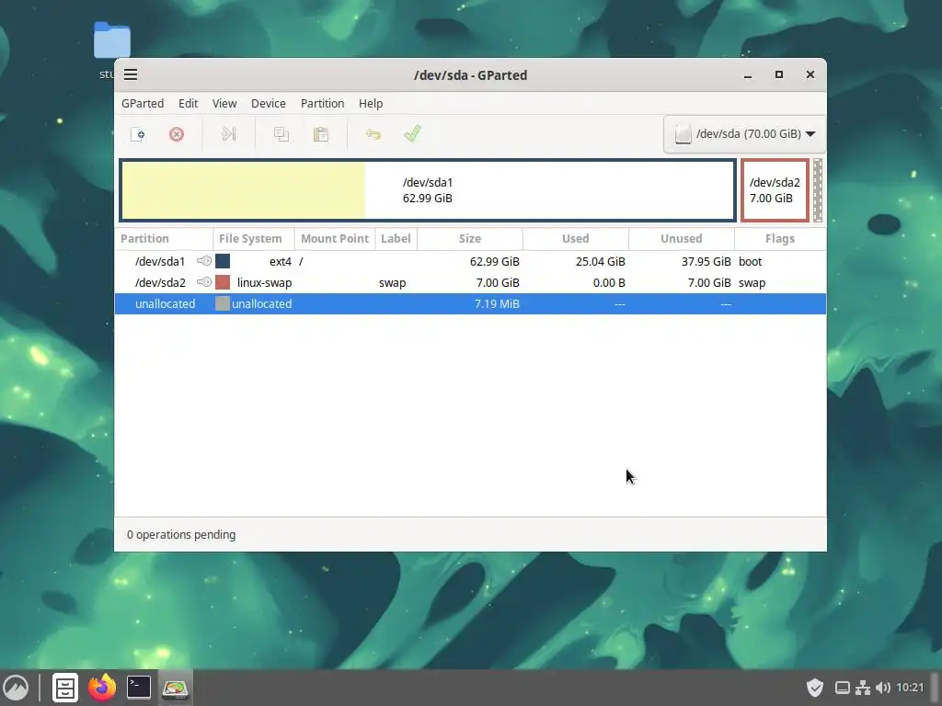Click the Apply all operations checkmark
The height and width of the screenshot is (706, 942).
click(413, 133)
